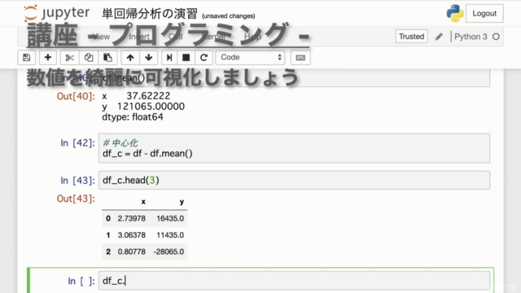521x293 pixels.
Task: Click the Logout button
Action: pos(484,14)
